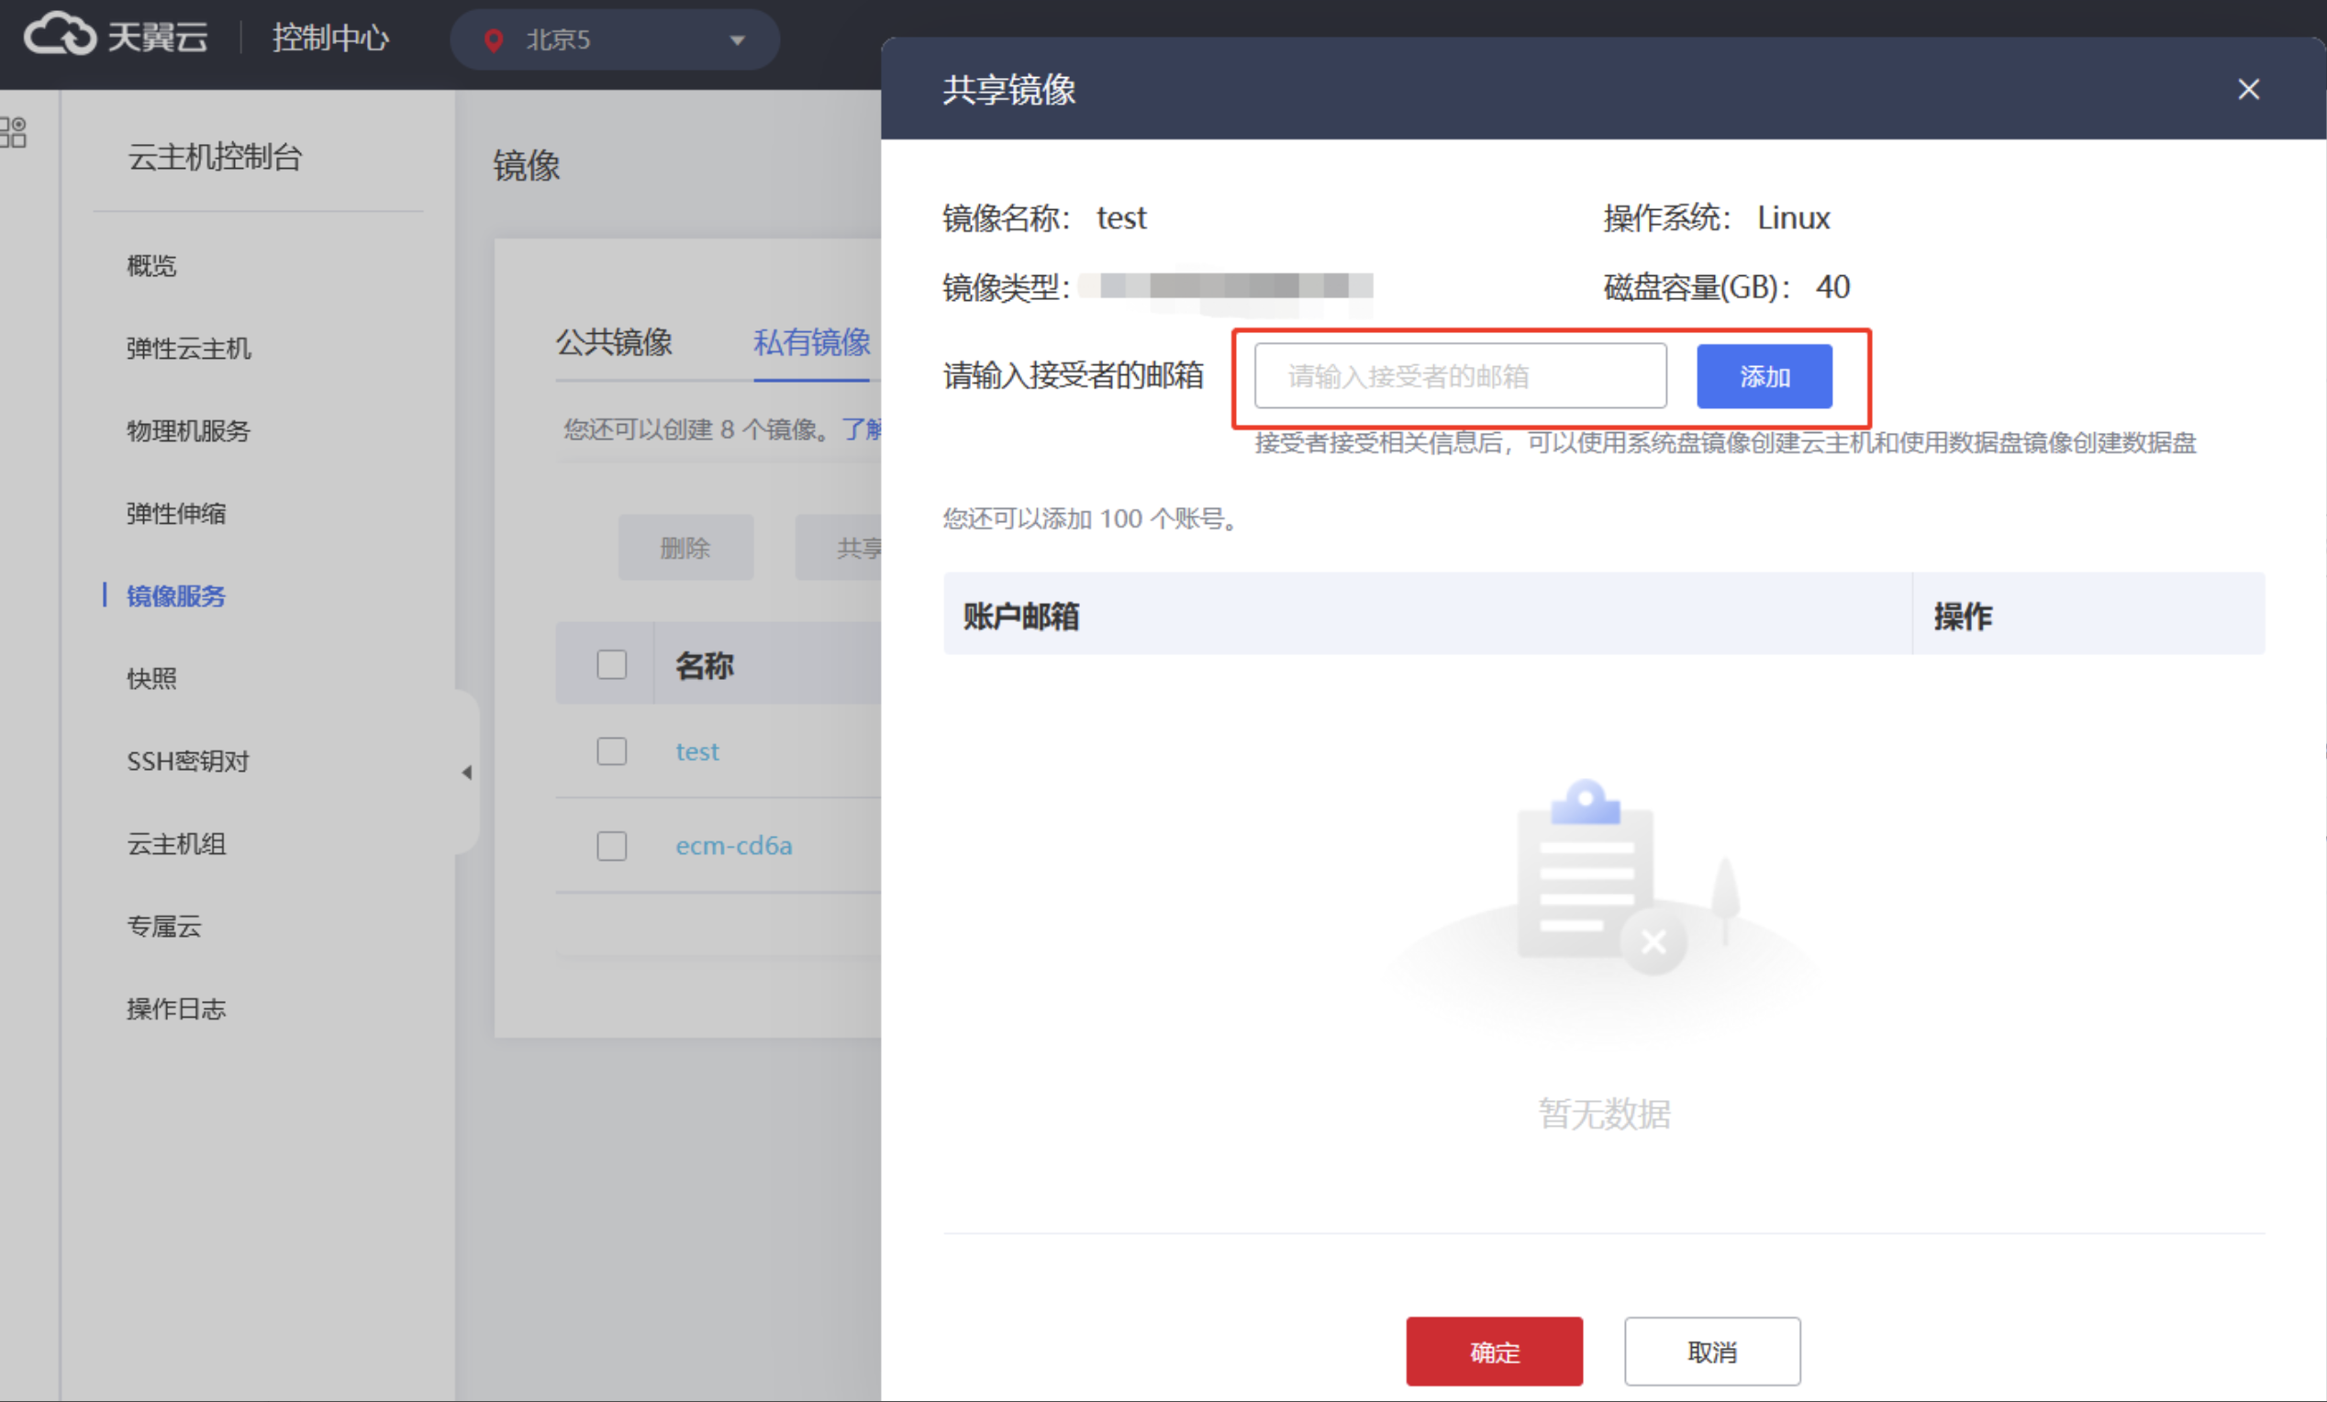
Task: Focus the recipient email input field
Action: click(1459, 377)
